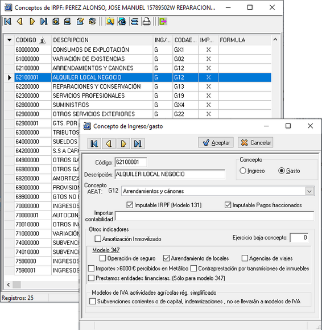Click Cancelar button
The width and height of the screenshot is (322, 330).
click(255, 142)
